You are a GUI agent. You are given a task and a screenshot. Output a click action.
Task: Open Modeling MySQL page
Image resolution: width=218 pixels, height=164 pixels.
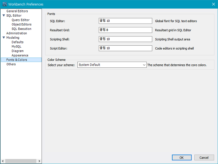[x=16, y=47]
